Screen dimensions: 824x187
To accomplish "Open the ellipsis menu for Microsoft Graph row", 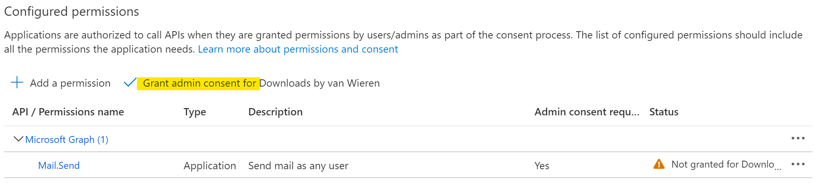I will 798,138.
